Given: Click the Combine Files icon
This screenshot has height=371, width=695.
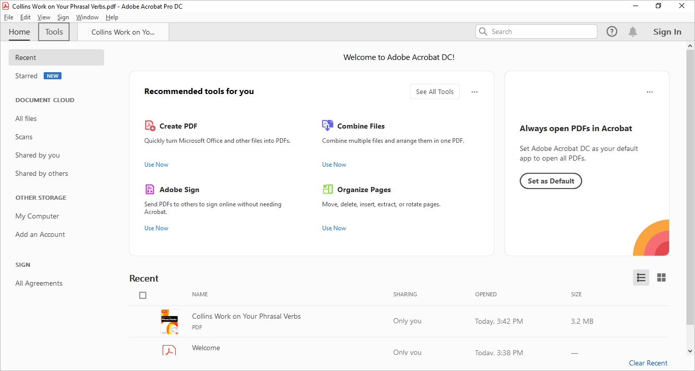Looking at the screenshot, I should tap(328, 125).
